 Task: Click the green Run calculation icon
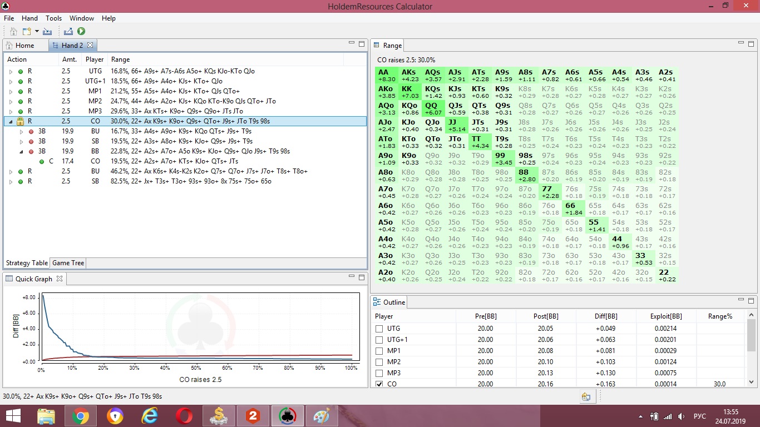point(81,32)
